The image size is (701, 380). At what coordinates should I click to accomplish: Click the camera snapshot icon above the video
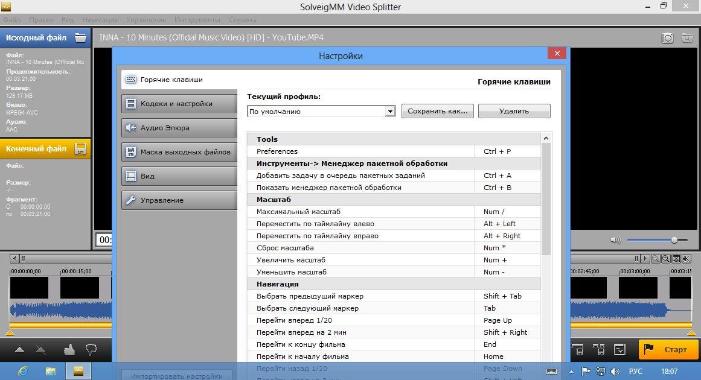tap(667, 38)
